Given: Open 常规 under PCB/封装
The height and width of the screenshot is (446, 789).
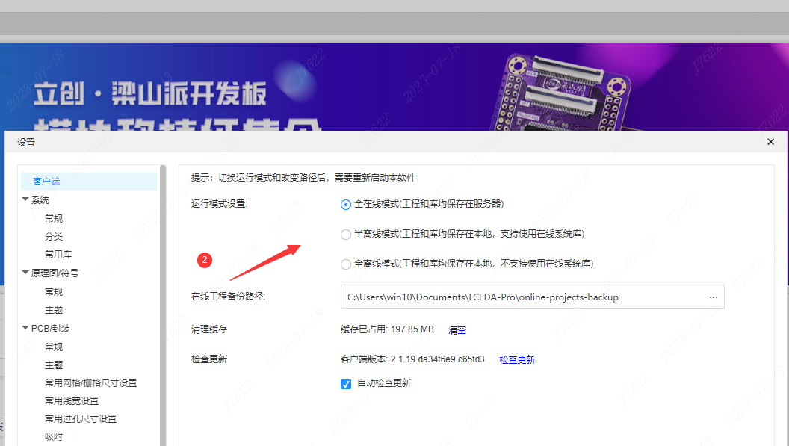Looking at the screenshot, I should pos(54,347).
